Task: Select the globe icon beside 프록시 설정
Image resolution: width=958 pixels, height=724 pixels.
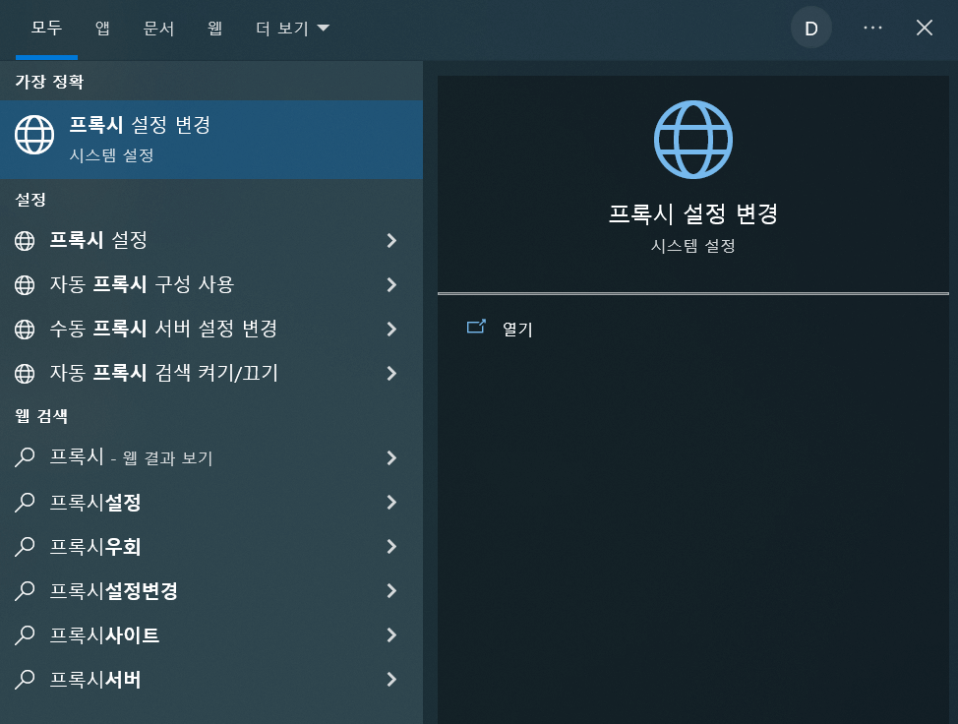Action: 25,240
